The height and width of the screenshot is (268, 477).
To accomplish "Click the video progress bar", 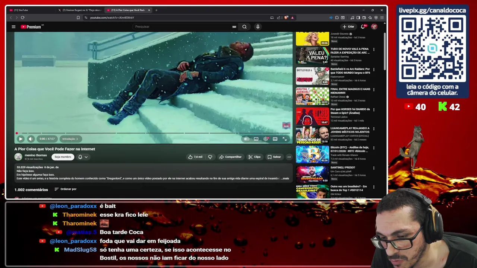I will (x=154, y=133).
